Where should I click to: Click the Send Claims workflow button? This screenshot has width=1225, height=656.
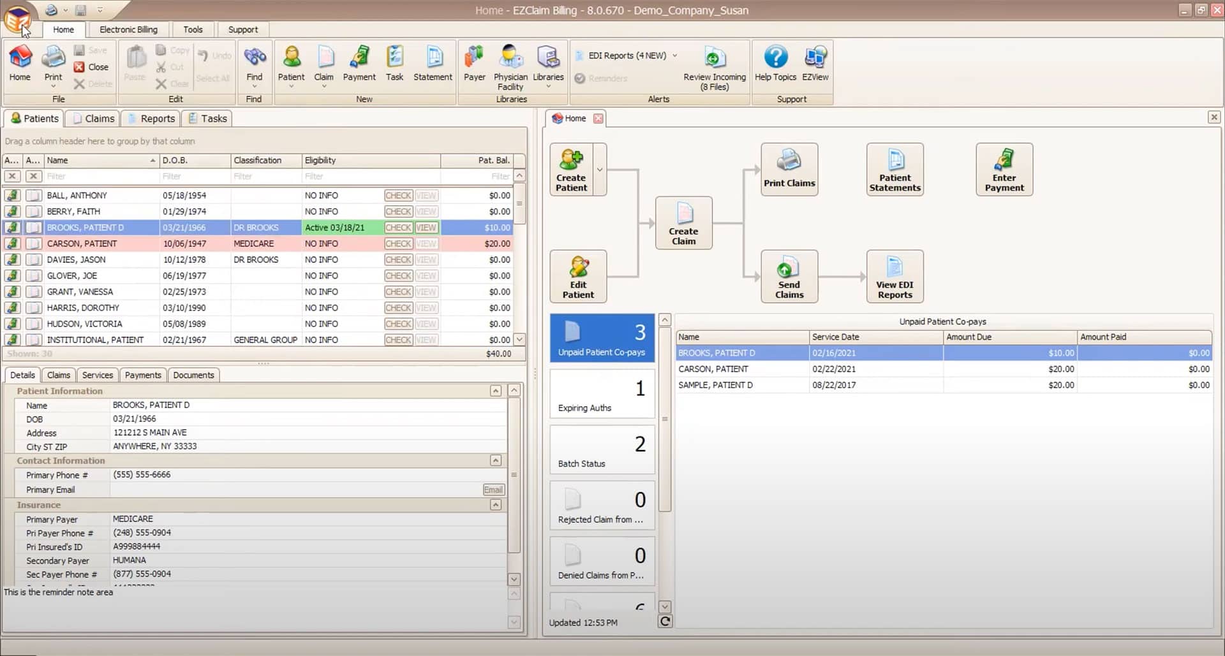[789, 276]
